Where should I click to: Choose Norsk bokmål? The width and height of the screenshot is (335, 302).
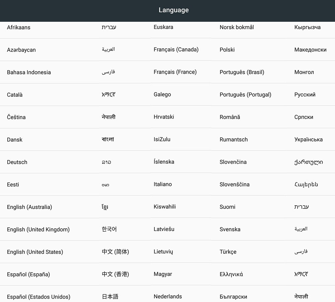(x=237, y=27)
